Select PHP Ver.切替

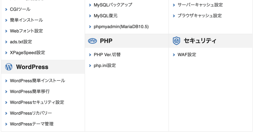coord(107,55)
